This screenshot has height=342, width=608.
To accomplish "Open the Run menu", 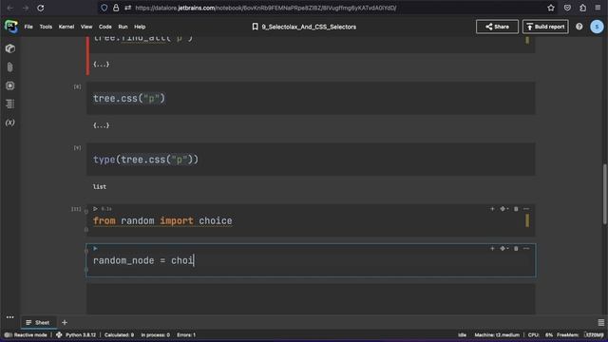I will [x=123, y=27].
